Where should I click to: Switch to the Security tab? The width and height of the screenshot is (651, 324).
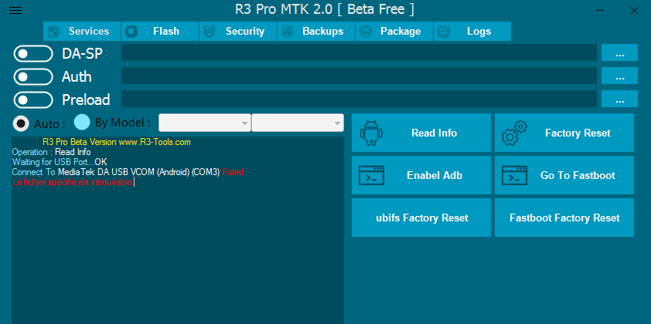(x=238, y=32)
